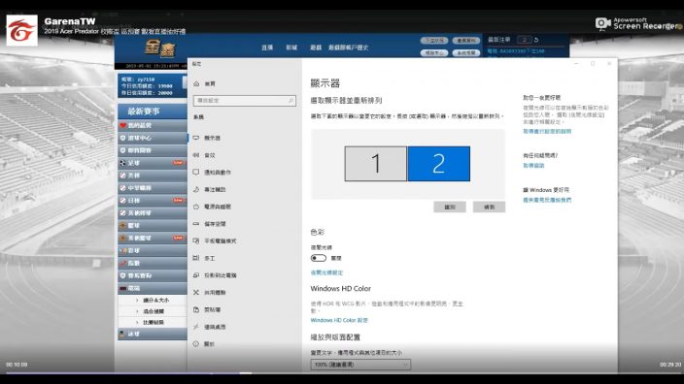The height and width of the screenshot is (384, 684).
Task: Click the Find a setting search box
Action: 244,101
